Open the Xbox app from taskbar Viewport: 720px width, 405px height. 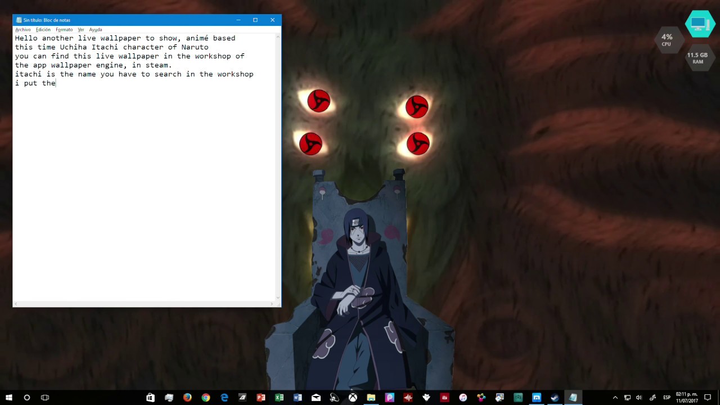353,397
